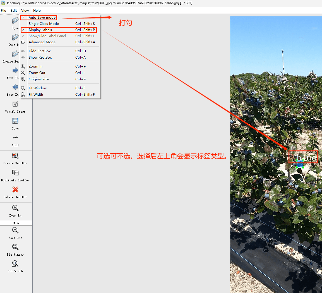Enable Single Class Mode option
Image resolution: width=322 pixels, height=293 pixels.
click(44, 24)
